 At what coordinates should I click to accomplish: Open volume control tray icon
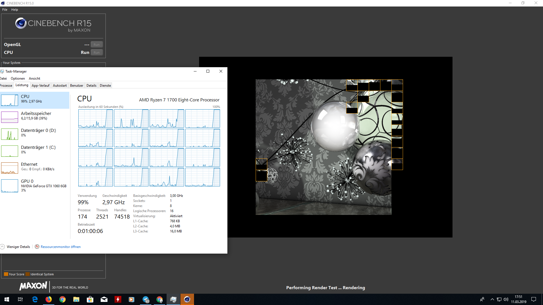[506, 299]
